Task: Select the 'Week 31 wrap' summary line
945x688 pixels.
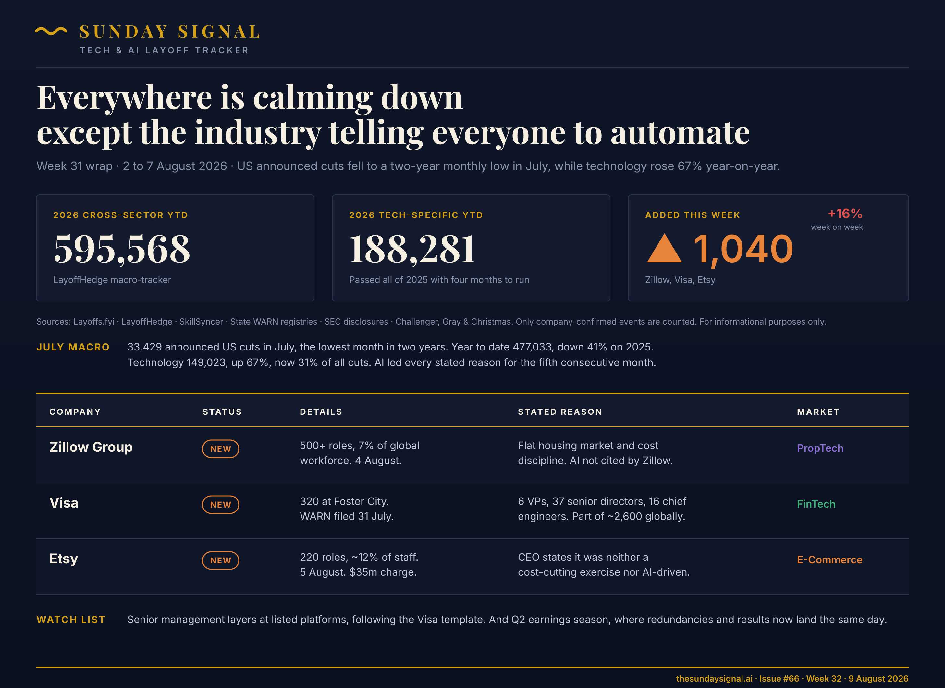Action: (x=408, y=166)
